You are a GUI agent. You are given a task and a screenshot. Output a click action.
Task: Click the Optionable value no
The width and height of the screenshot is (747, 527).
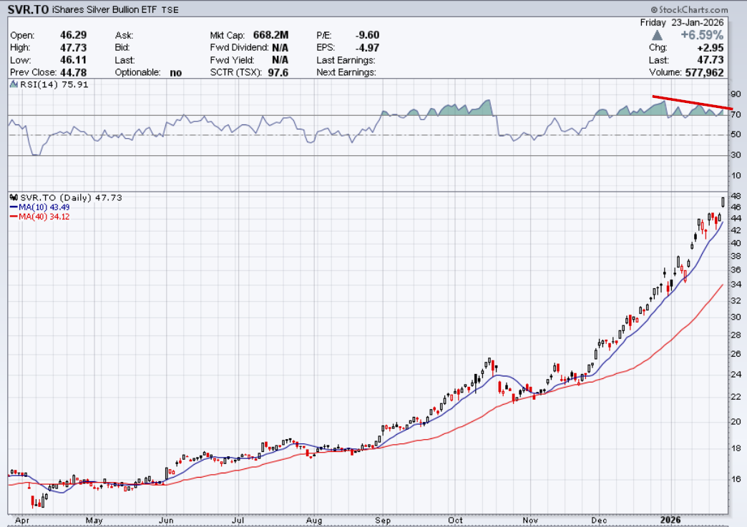(x=176, y=73)
